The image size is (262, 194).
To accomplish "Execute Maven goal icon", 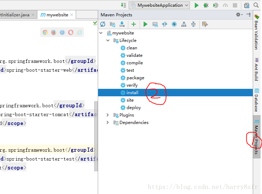I will pos(155,25).
